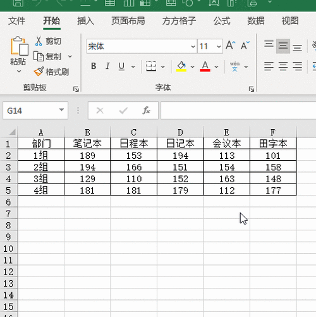Cut selection with the scissors icon

click(x=39, y=41)
